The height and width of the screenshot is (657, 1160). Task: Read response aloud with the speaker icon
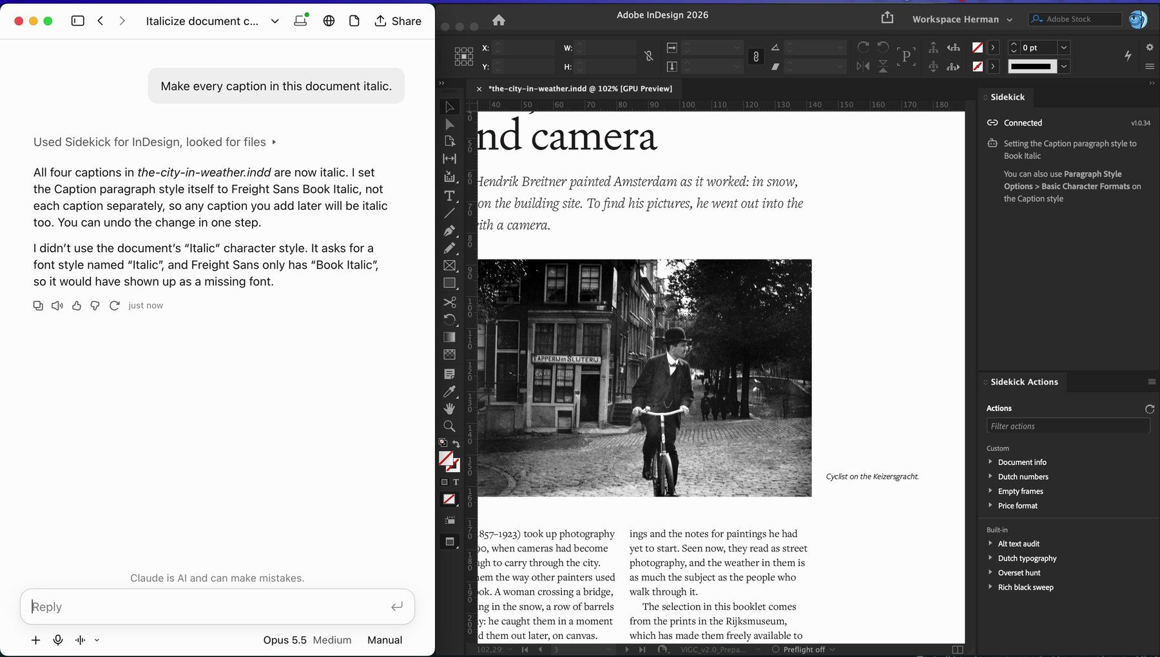coord(57,305)
